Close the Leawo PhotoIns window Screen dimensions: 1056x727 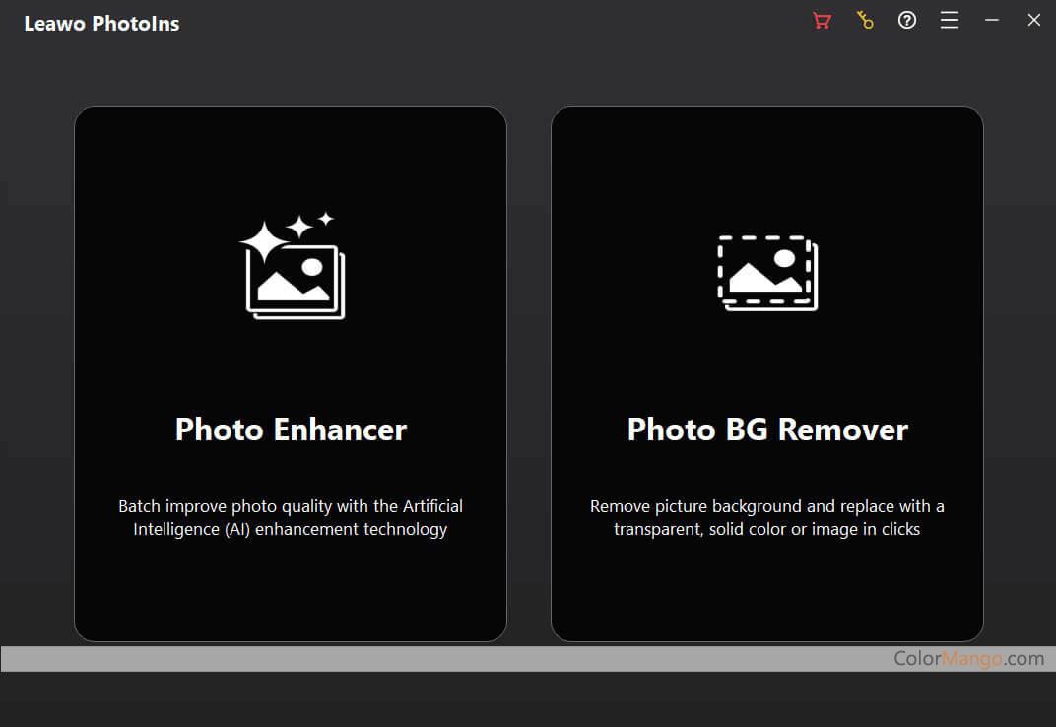[x=1034, y=21]
